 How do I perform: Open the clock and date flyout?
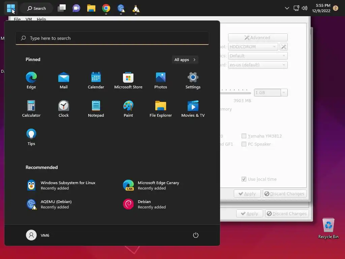coord(321,8)
